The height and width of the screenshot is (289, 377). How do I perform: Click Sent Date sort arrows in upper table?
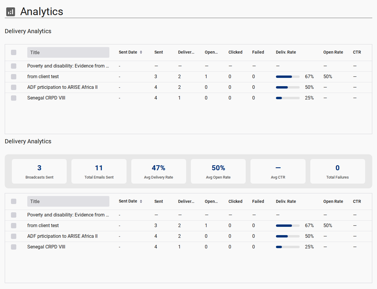[141, 52]
